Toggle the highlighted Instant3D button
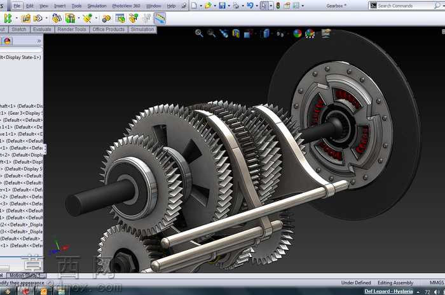This screenshot has height=295, width=445. tap(160, 18)
